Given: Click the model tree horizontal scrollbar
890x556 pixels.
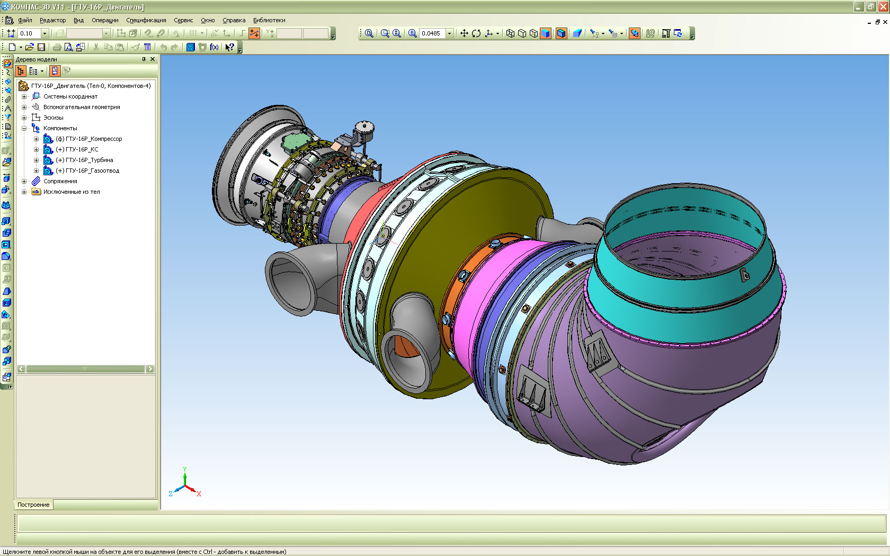Looking at the screenshot, I should (x=85, y=369).
